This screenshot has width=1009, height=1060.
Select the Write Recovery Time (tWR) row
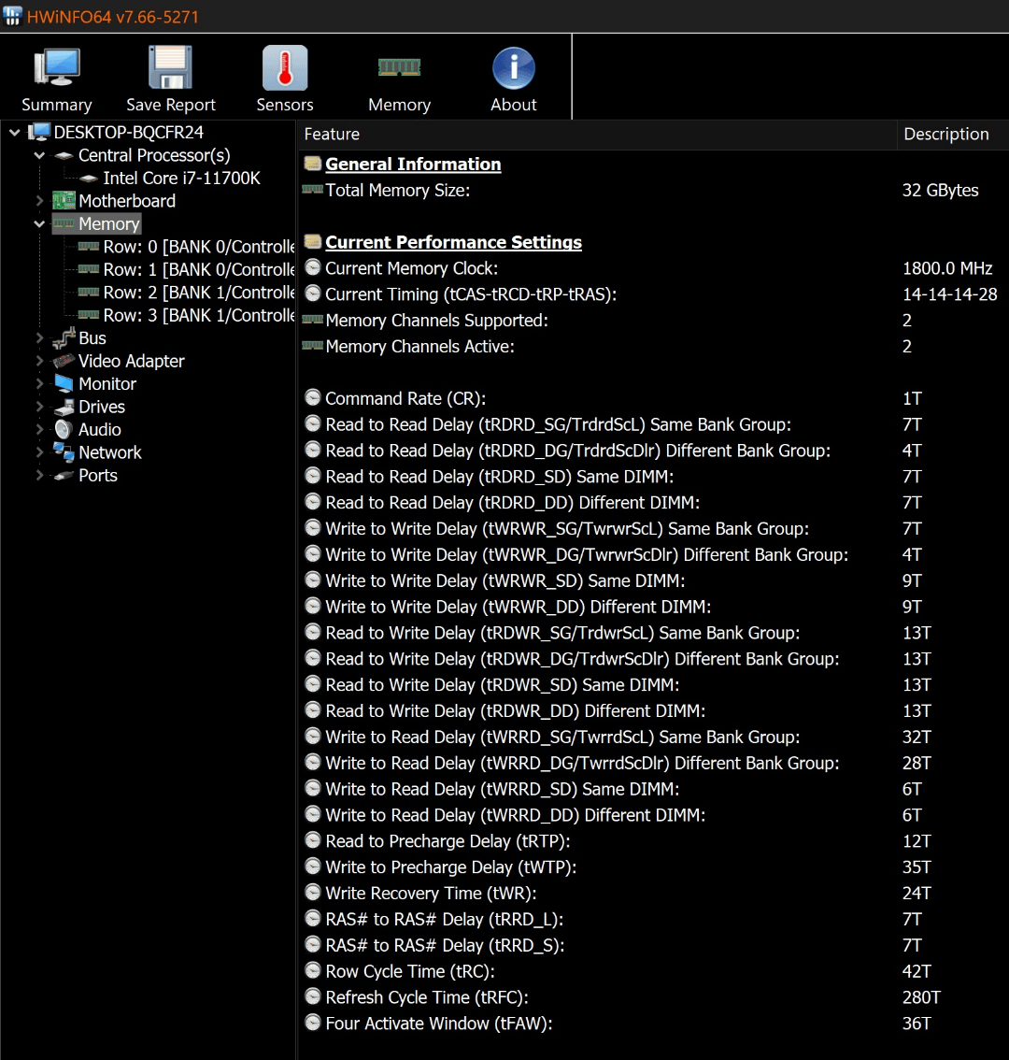point(654,893)
